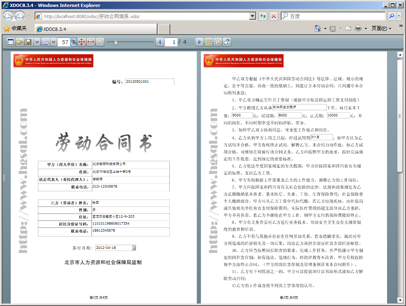406x306 pixels.
Task: Click the 试用期 salary field 8000
Action: click(290, 115)
